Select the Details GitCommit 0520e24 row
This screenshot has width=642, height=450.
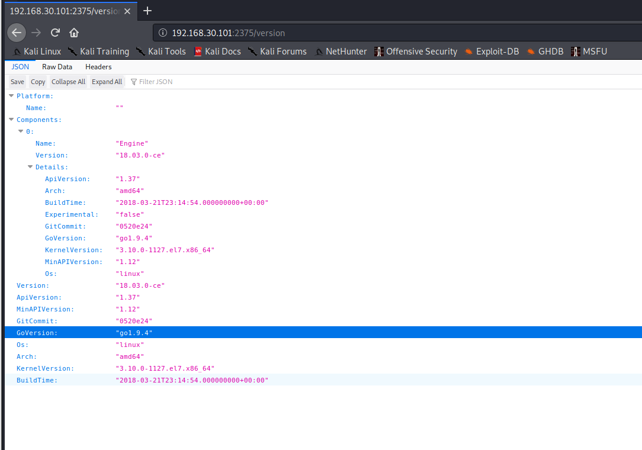[323, 226]
